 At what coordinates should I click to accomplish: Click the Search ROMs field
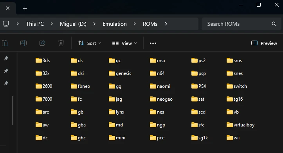tap(241, 24)
